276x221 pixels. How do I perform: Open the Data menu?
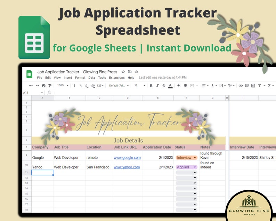[x=92, y=78]
